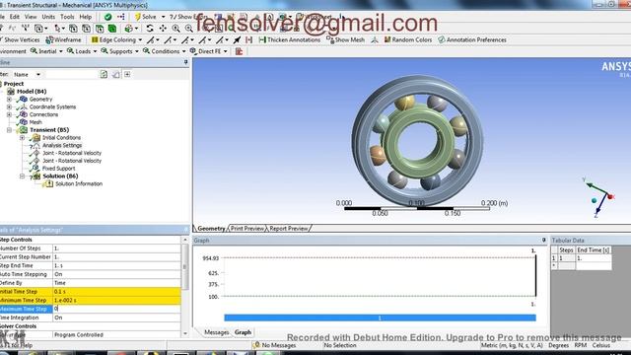Click the rotate view icon
This screenshot has width=631, height=355.
click(x=150, y=29)
